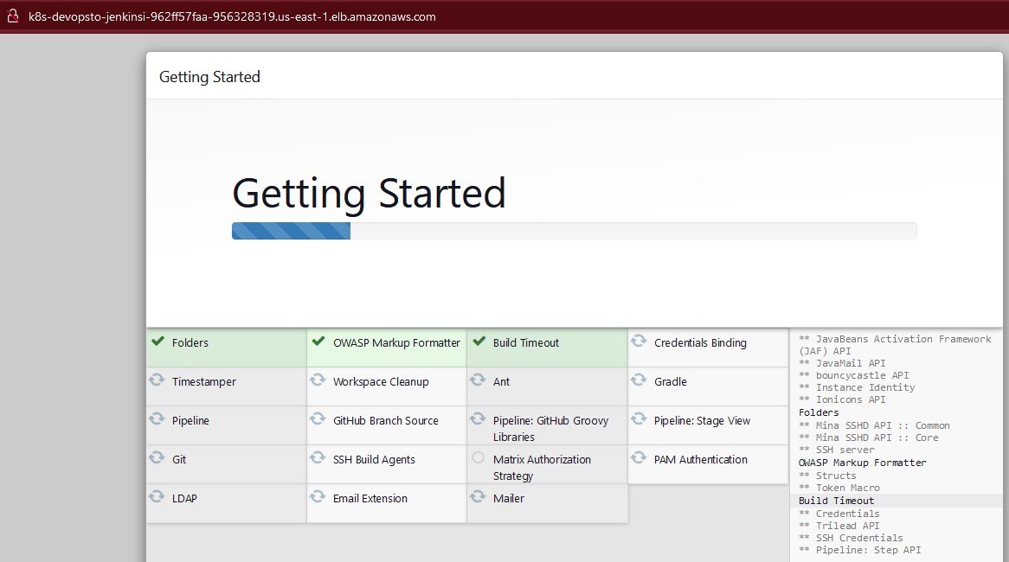Viewport: 1009px width, 562px height.
Task: Click the green checkmark next to Folders
Action: pyautogui.click(x=157, y=342)
